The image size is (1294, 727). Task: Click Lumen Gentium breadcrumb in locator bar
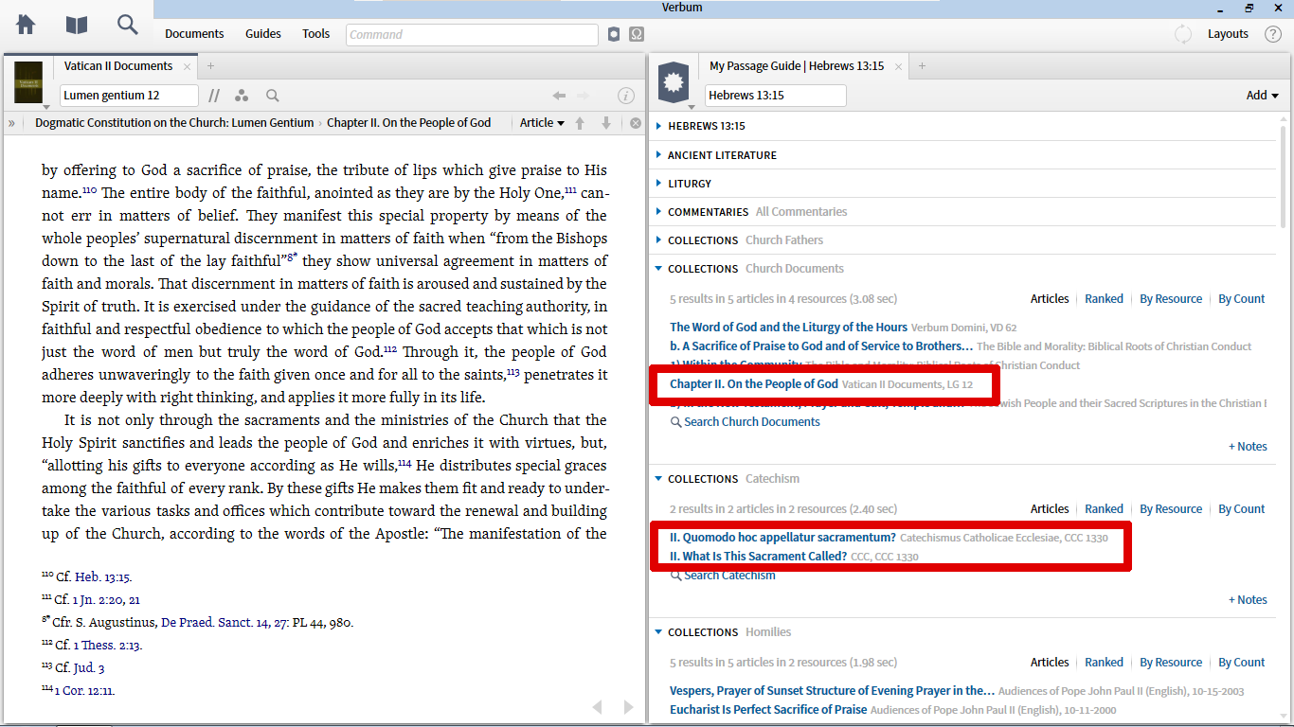(x=174, y=123)
